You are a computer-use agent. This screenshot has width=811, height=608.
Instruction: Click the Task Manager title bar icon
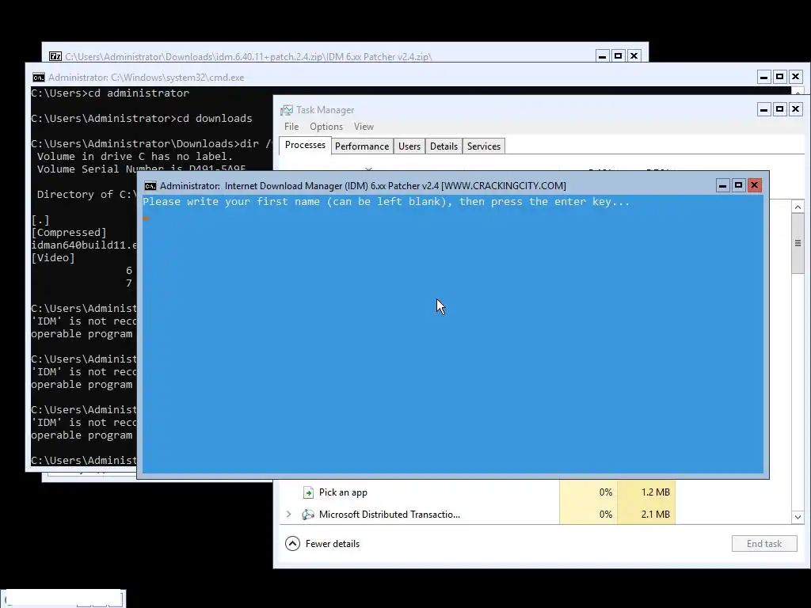286,110
